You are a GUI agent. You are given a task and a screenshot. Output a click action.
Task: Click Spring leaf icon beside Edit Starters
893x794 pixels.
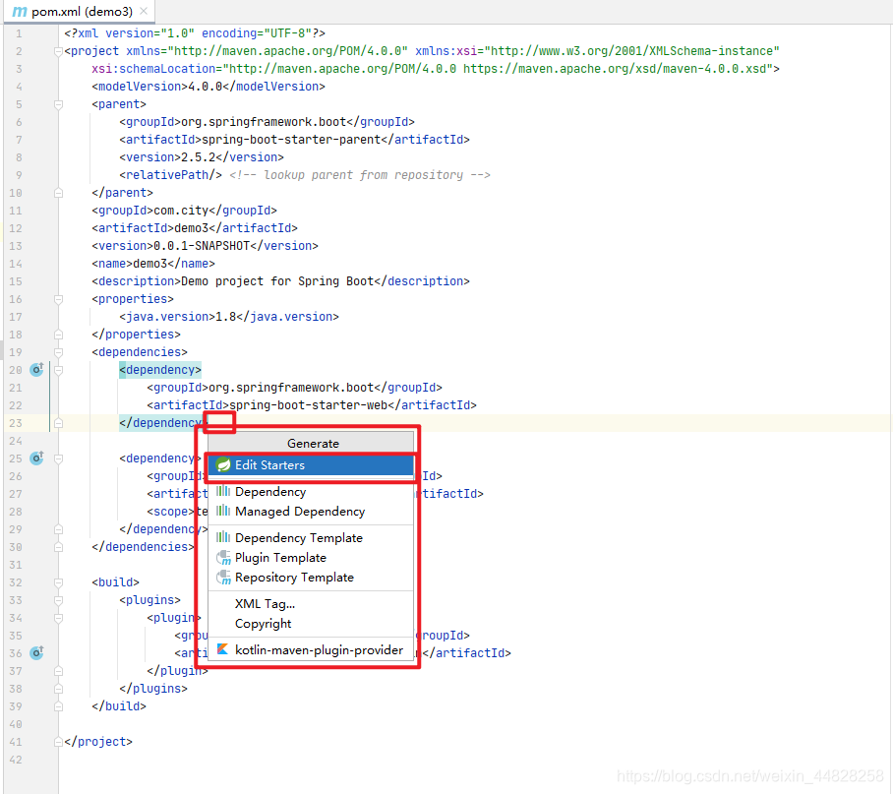(223, 464)
